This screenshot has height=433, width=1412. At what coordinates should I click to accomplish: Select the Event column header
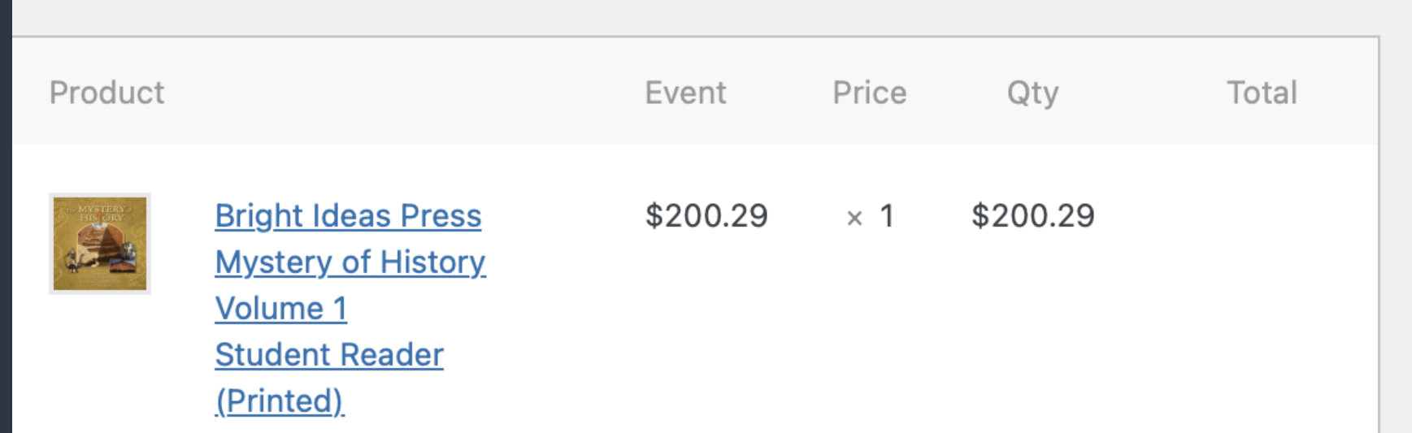click(685, 93)
